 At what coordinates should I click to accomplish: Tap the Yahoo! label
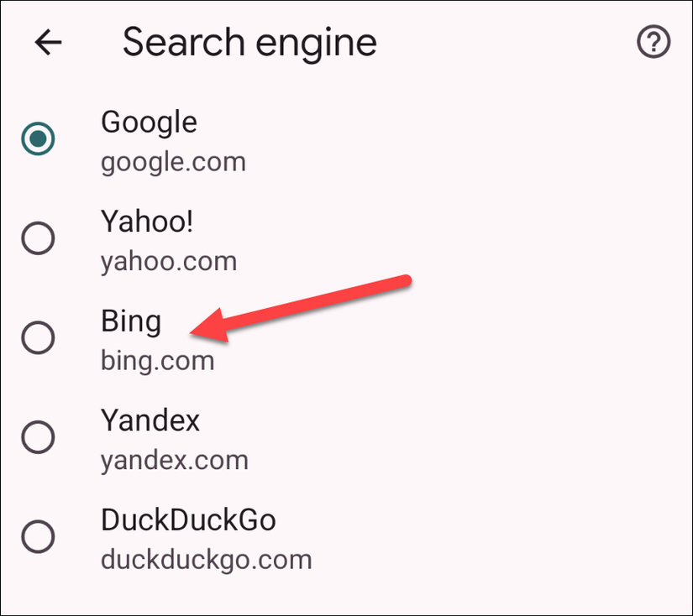148,222
